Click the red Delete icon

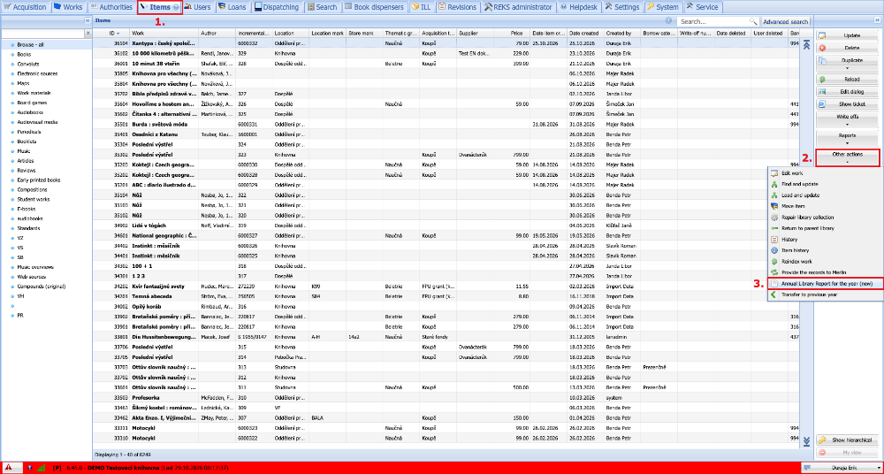[822, 49]
